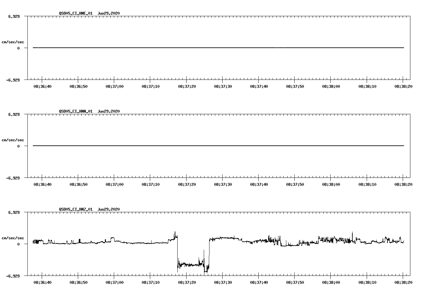Click the 08:38:10 time label under HNN plot

tap(367, 185)
